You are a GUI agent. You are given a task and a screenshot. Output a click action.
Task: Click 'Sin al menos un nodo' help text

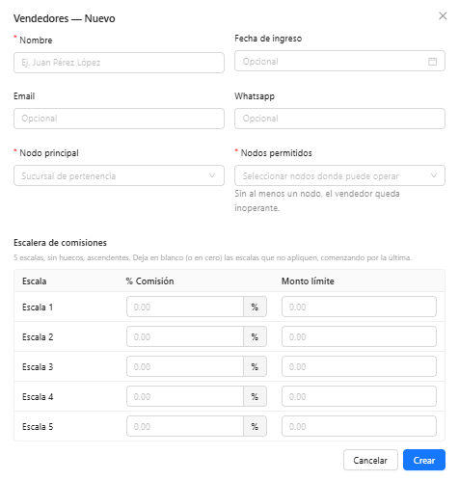317,200
